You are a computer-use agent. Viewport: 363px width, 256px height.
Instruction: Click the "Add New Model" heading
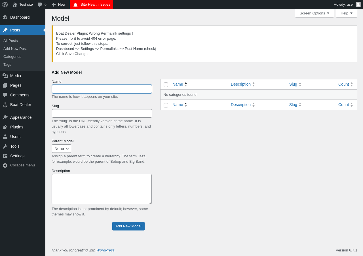(67, 72)
